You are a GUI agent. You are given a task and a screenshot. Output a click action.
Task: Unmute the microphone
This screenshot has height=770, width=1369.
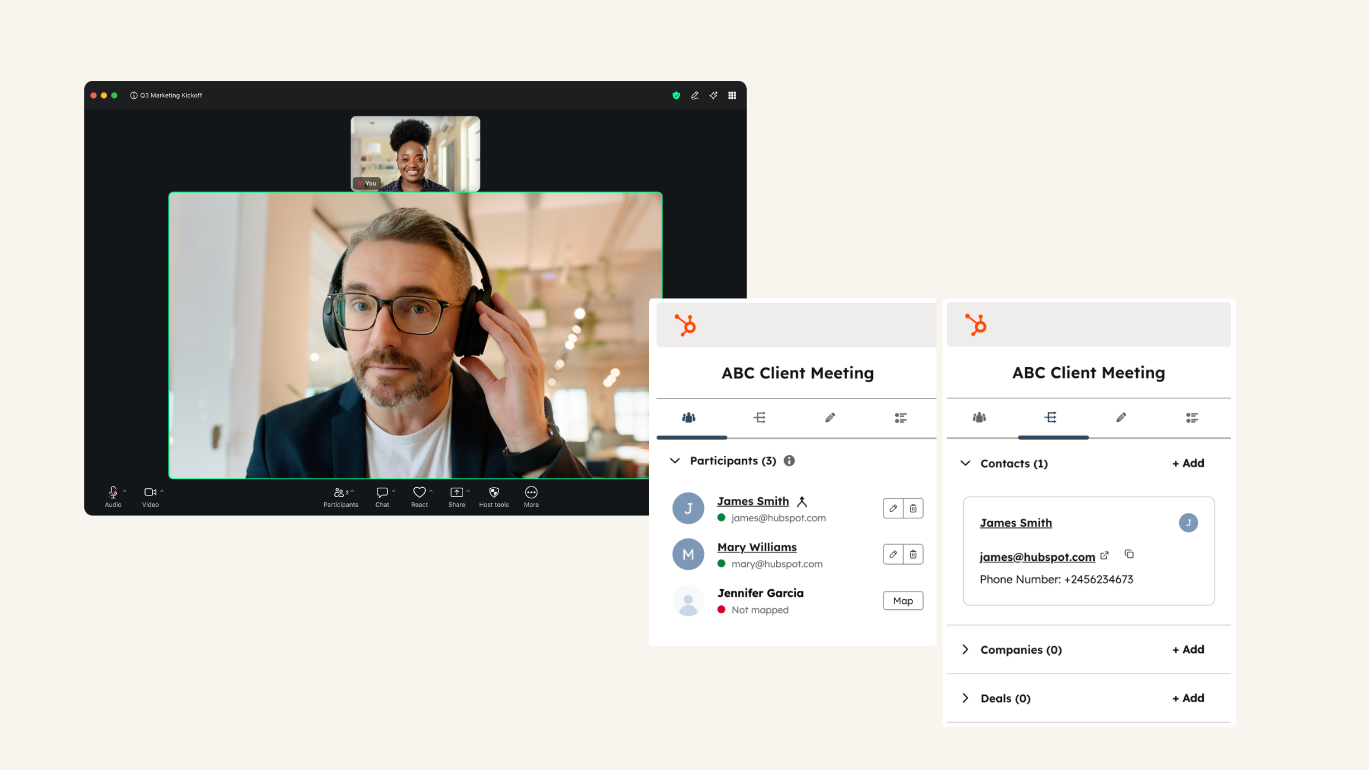tap(113, 493)
